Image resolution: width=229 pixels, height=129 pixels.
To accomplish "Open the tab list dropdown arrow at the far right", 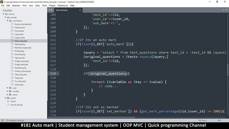I will [226, 10].
